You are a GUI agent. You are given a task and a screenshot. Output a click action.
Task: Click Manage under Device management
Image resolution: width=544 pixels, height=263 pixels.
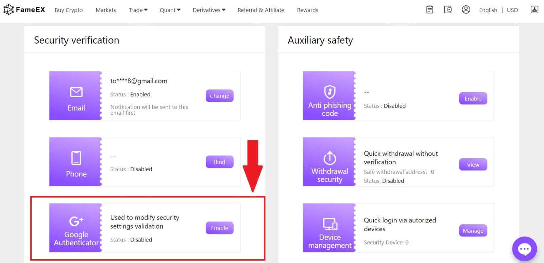point(473,230)
